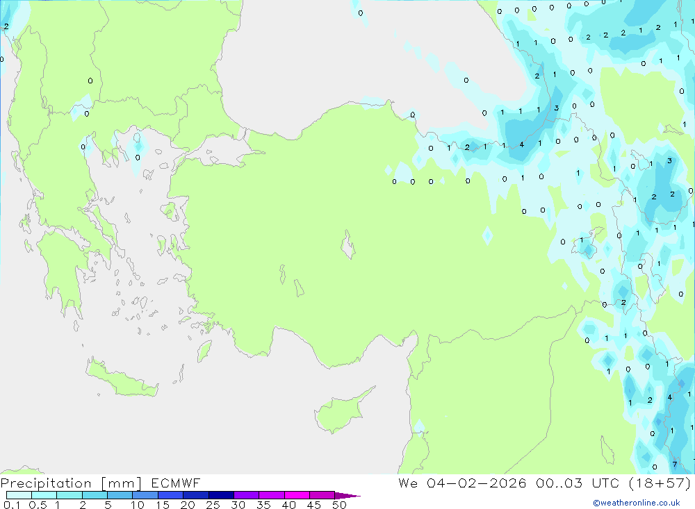Click the legend arrow tip beyond 50

coord(348,496)
